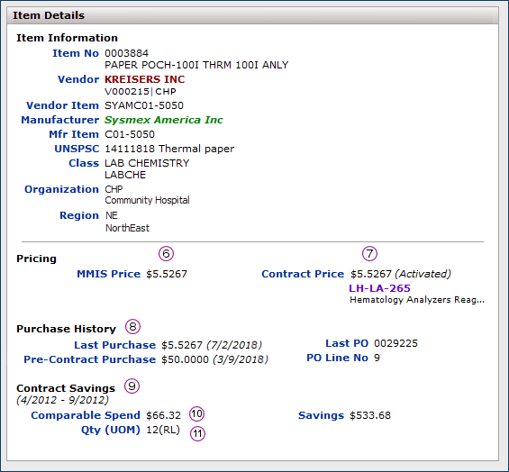Click the circled number 6 callout
Viewport: 509px width, 472px height.
[x=166, y=253]
